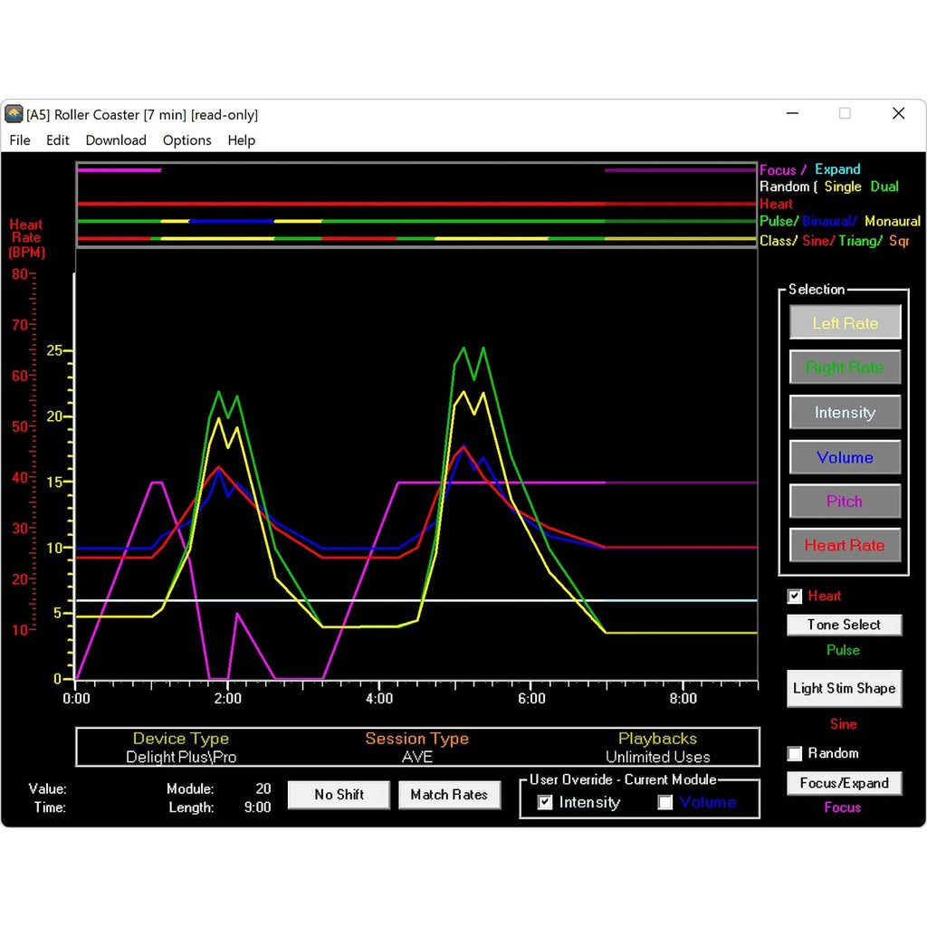Click the Focus/Expand button
This screenshot has width=927, height=927.
coord(844,783)
